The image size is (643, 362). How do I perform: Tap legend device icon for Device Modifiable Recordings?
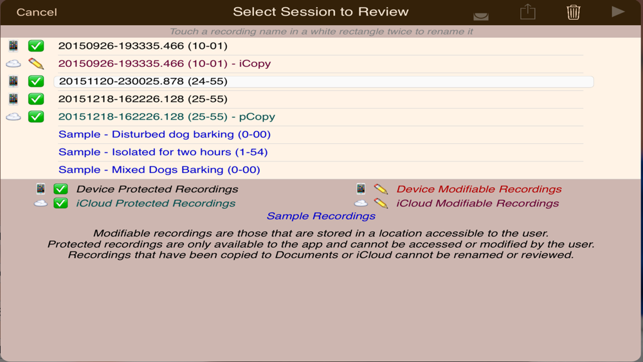coord(361,189)
